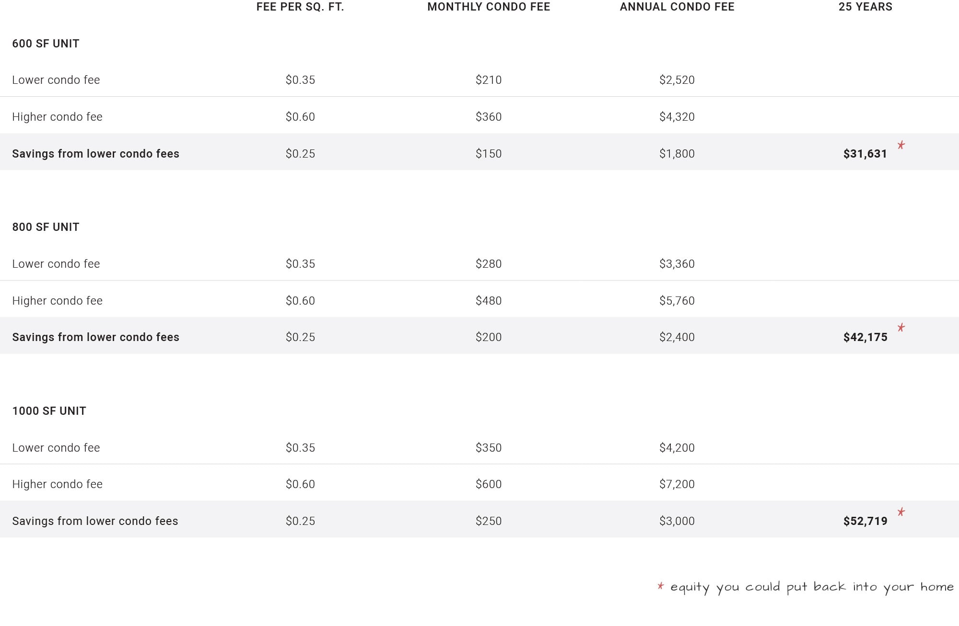Select the FEE PER SQ. FT. header
The height and width of the screenshot is (626, 959).
pyautogui.click(x=300, y=7)
